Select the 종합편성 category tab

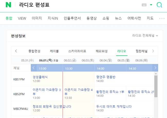(34, 51)
